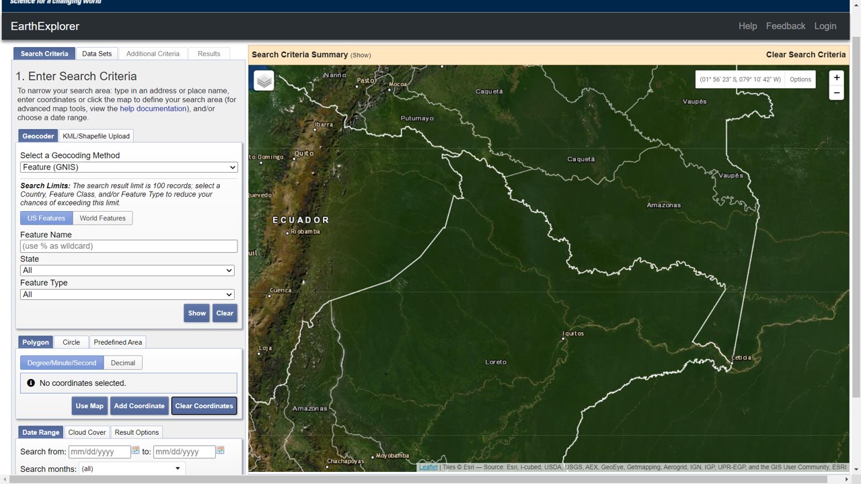Screen dimensions: 861x484
Task: Click in the Feature Name input field
Action: [128, 246]
